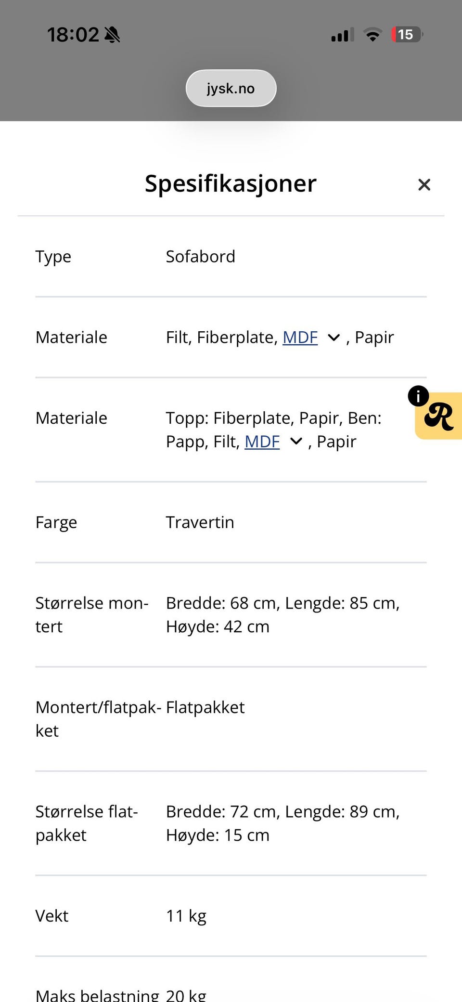Tap the 11 kg weight value
462x1002 pixels.
(x=186, y=916)
